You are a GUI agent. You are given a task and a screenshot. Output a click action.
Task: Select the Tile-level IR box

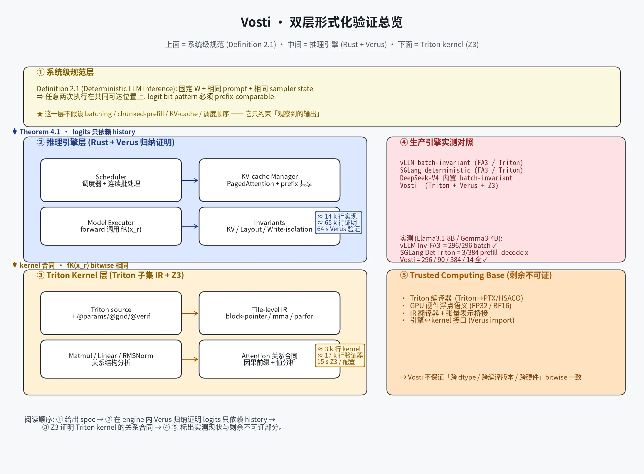point(269,313)
